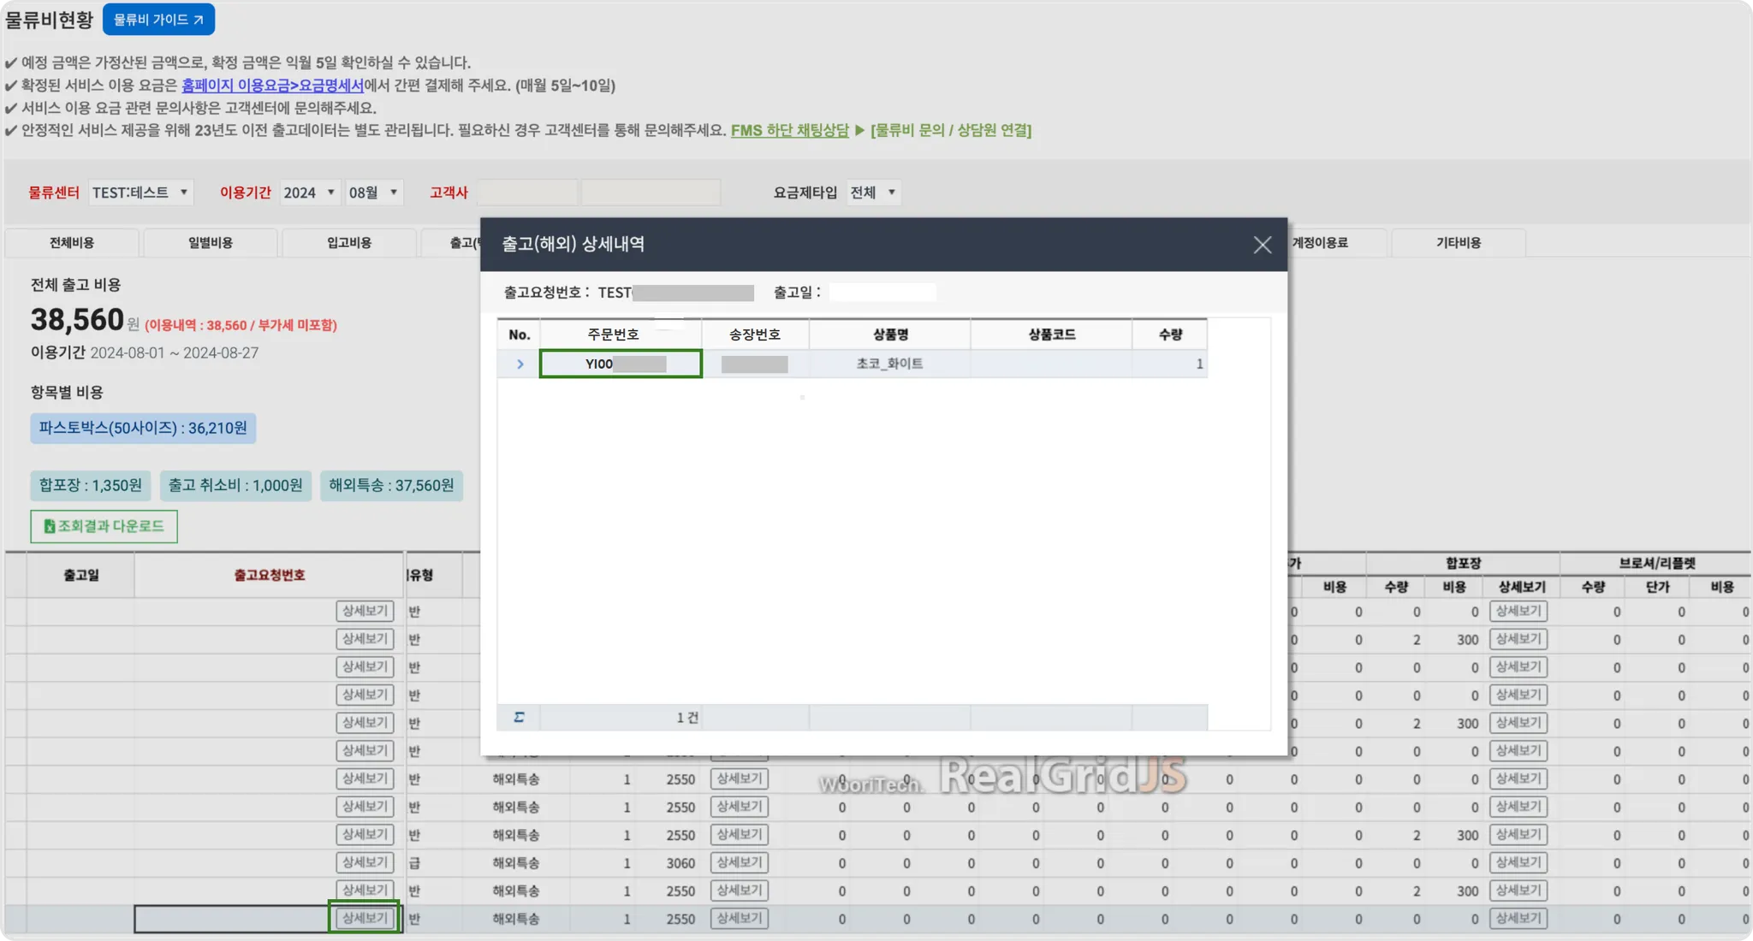Open FMS 하단 채팅상담 link
1753x941 pixels.
[x=789, y=130]
